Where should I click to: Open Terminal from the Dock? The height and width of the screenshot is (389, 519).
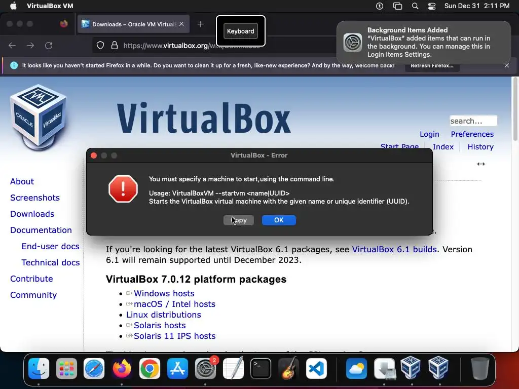pyautogui.click(x=261, y=368)
